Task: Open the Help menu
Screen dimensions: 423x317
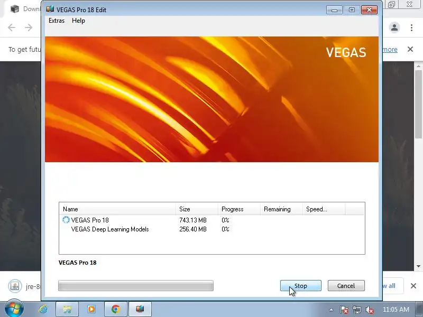Action: [78, 21]
